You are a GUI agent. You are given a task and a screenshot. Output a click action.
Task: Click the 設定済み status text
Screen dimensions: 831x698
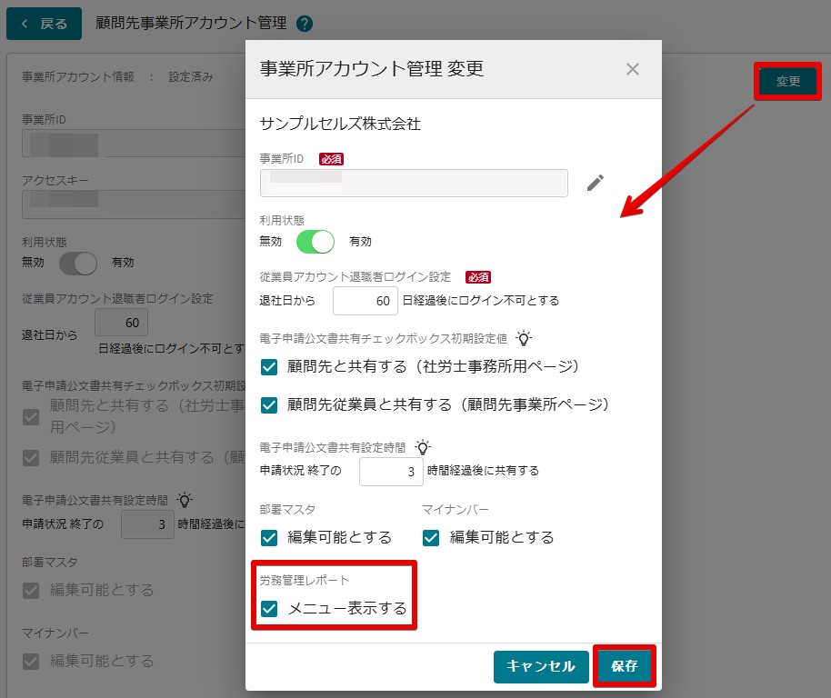click(191, 76)
